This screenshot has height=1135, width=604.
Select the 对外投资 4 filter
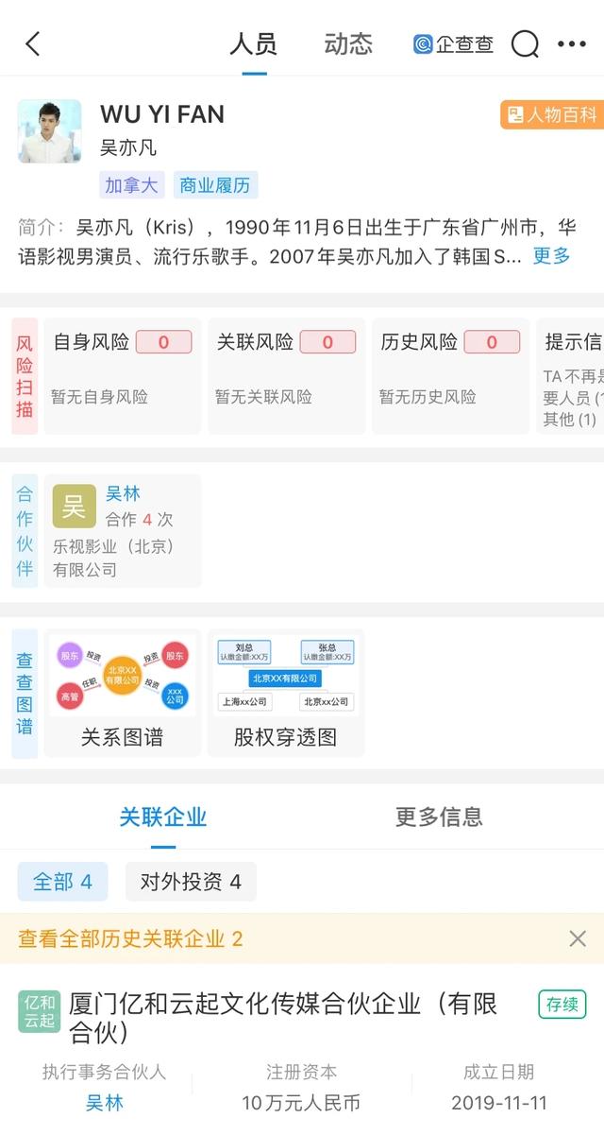[x=191, y=882]
